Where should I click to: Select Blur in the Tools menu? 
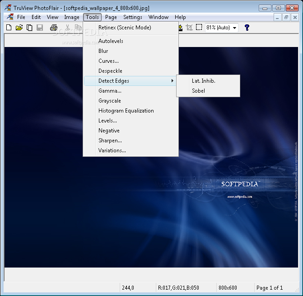(x=131, y=51)
